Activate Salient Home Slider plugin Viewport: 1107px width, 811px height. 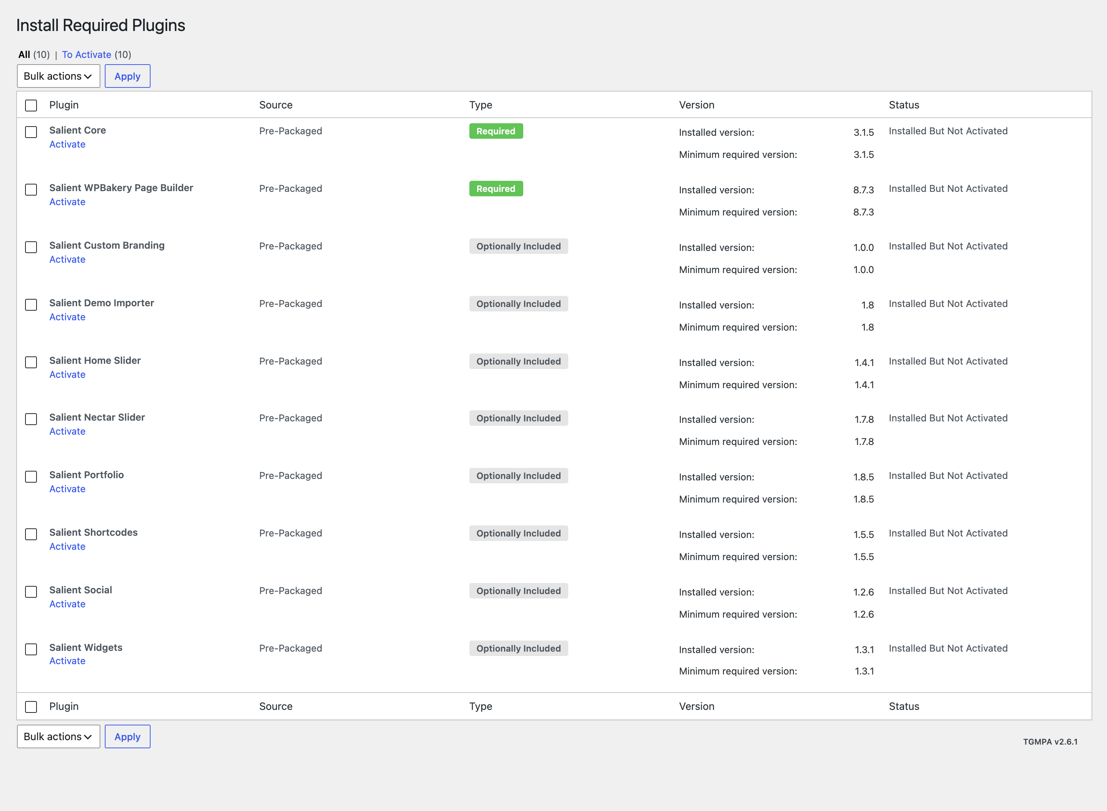(67, 375)
